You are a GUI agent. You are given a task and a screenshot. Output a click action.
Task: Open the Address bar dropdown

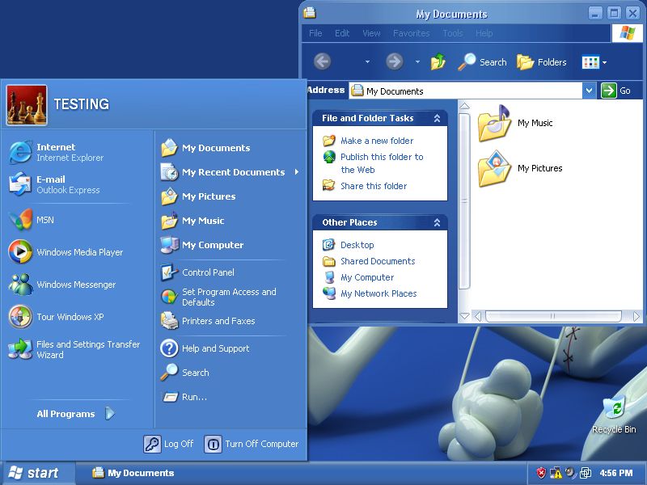(x=590, y=91)
